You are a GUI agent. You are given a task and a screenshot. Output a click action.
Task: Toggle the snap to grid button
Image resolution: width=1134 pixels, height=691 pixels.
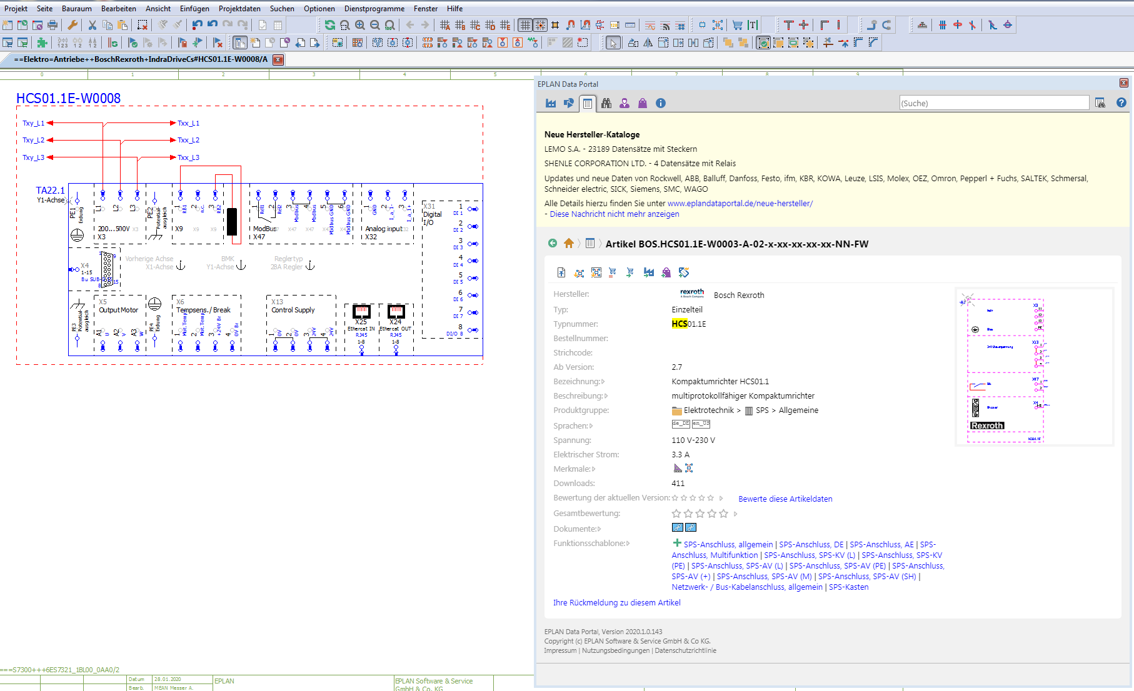(540, 25)
